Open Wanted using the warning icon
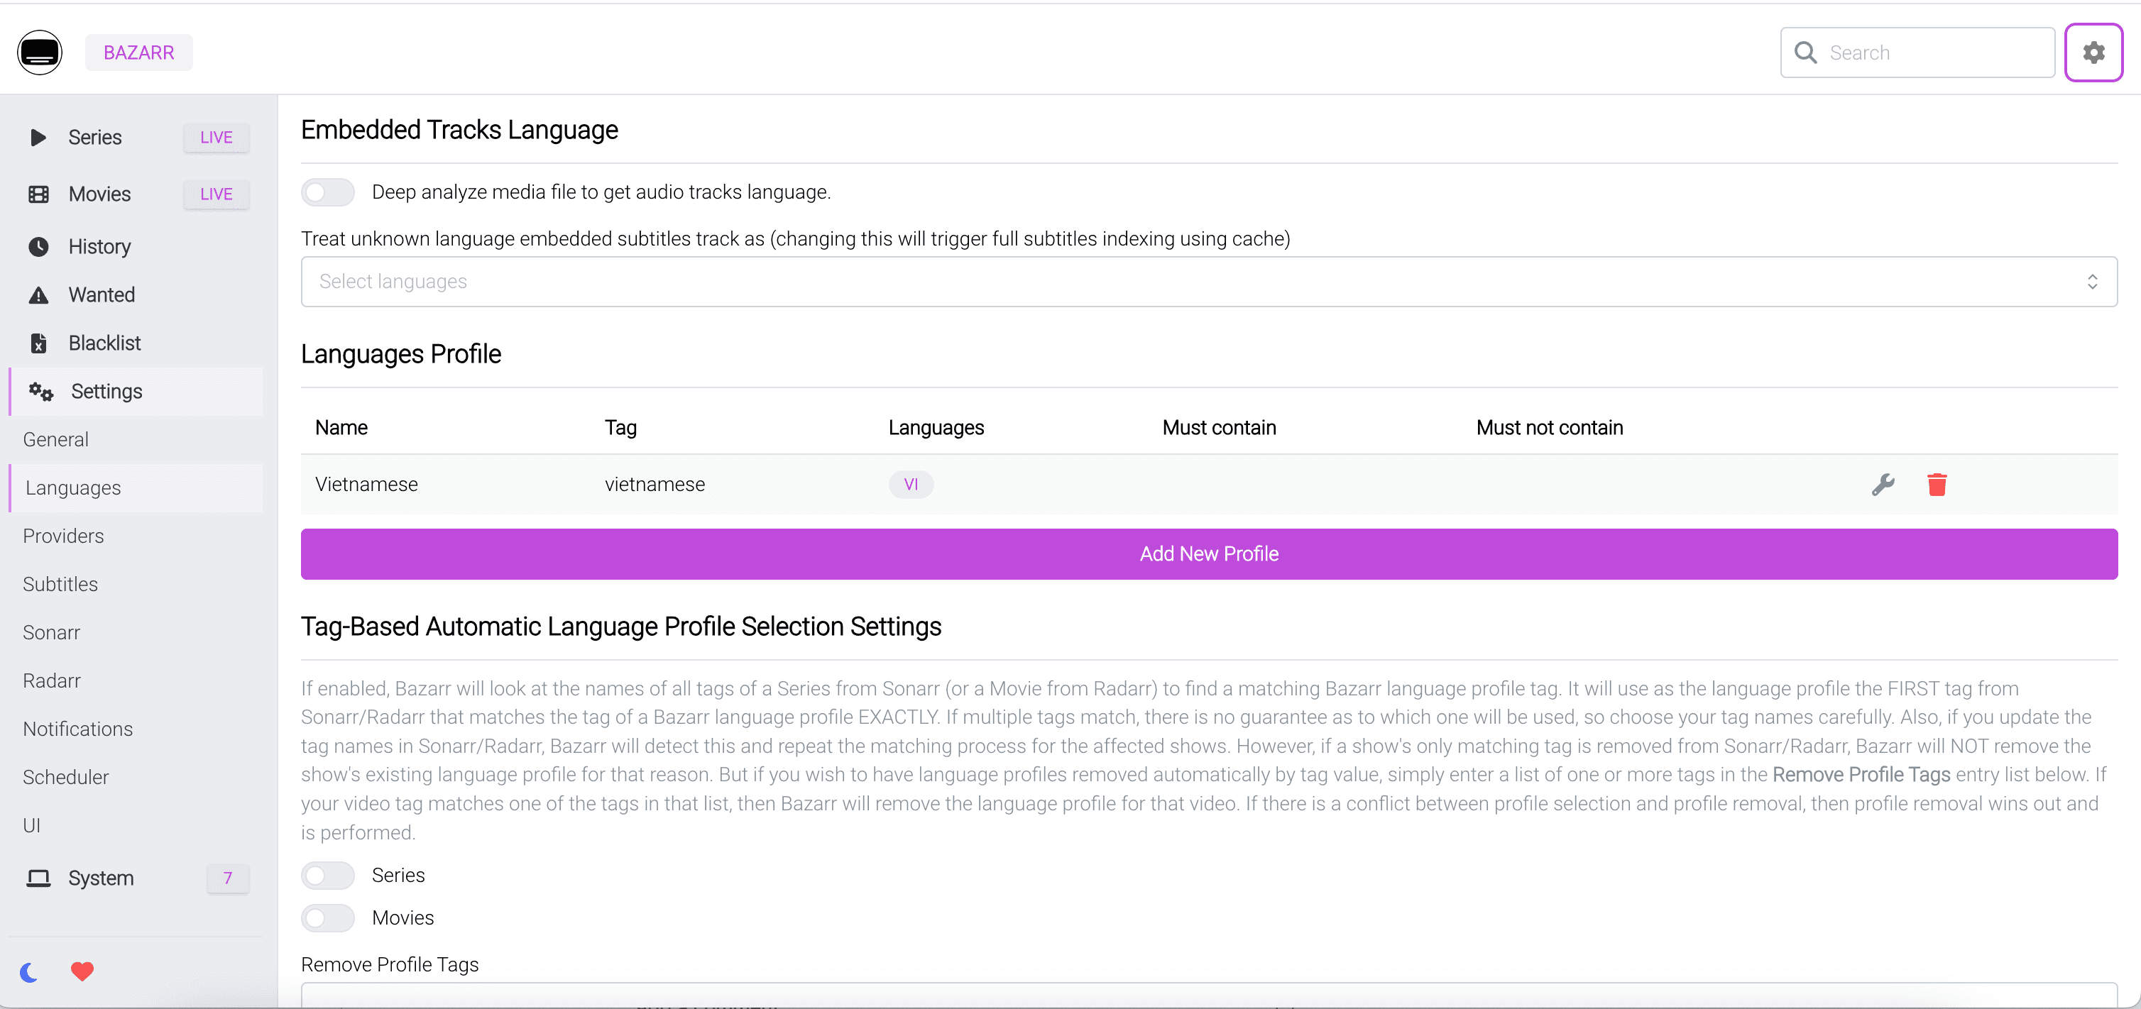Viewport: 2141px width, 1009px height. (x=38, y=294)
